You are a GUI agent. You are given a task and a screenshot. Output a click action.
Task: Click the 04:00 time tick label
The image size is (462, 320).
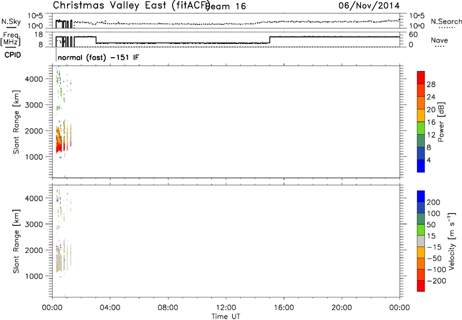click(x=110, y=308)
